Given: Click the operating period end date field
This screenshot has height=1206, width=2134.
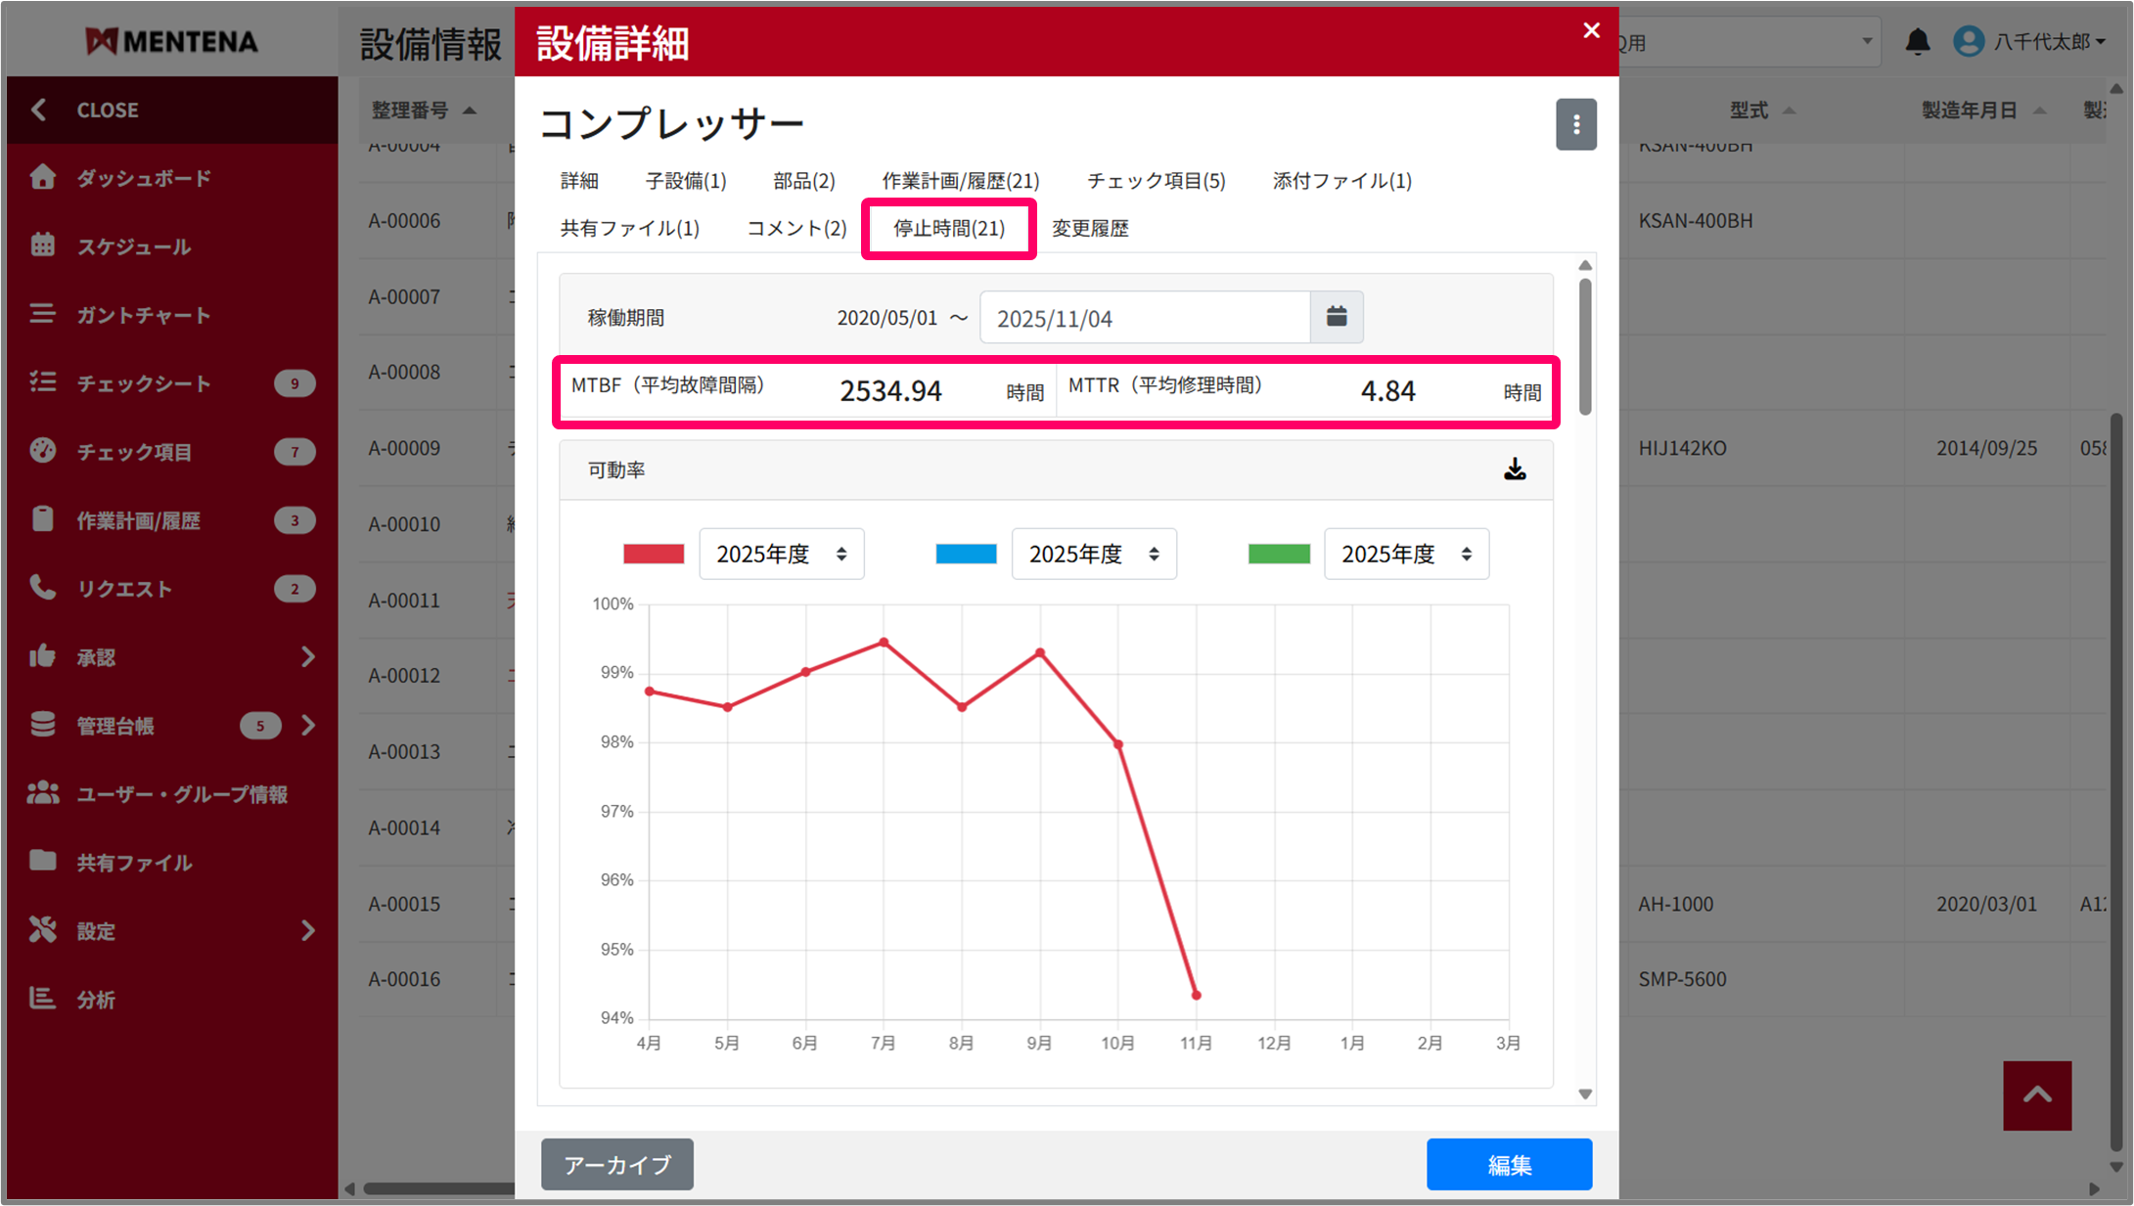Looking at the screenshot, I should pos(1144,319).
